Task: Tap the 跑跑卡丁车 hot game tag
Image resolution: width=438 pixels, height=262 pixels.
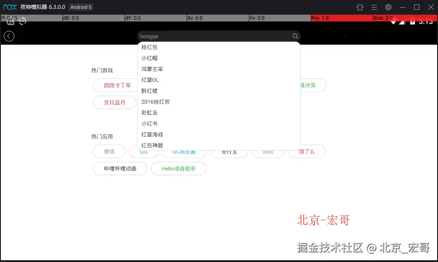Action: (115, 85)
